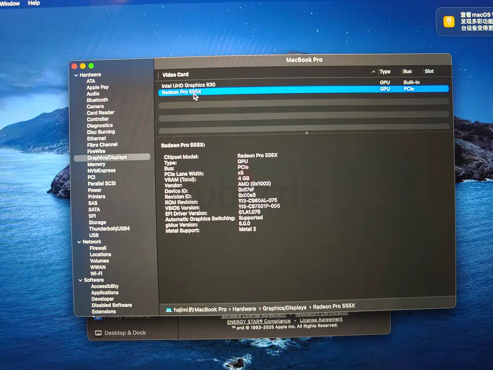This screenshot has height=370, width=493.
Task: Open ENERGY STAR Compliance link
Action: 259,321
